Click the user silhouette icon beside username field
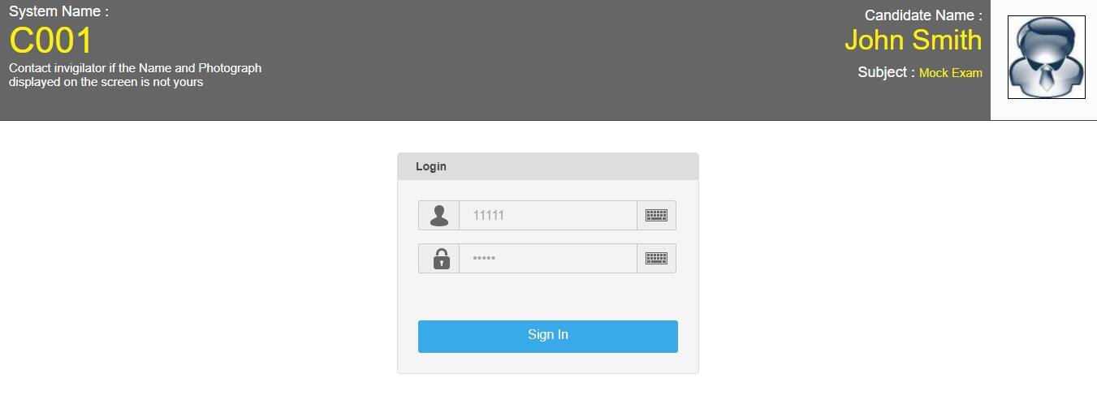 pos(439,216)
